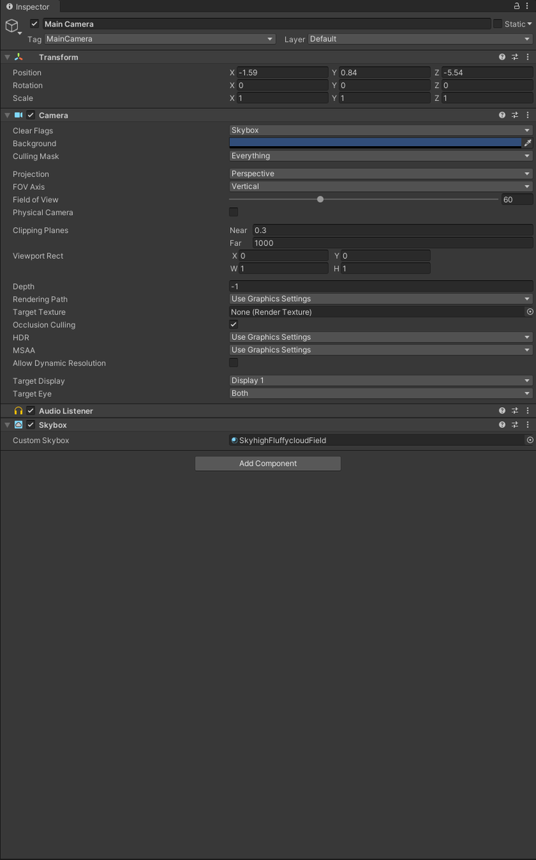Click the Field of View slider handle

click(320, 199)
